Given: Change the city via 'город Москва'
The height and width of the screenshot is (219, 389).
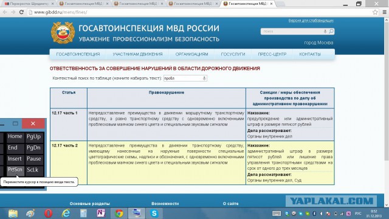Looking at the screenshot, I should [x=318, y=43].
